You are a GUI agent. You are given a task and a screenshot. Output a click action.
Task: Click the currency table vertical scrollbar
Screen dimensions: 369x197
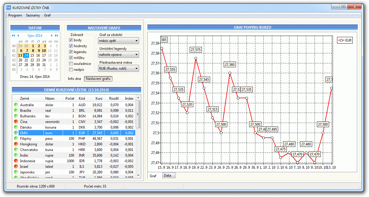(x=138, y=139)
